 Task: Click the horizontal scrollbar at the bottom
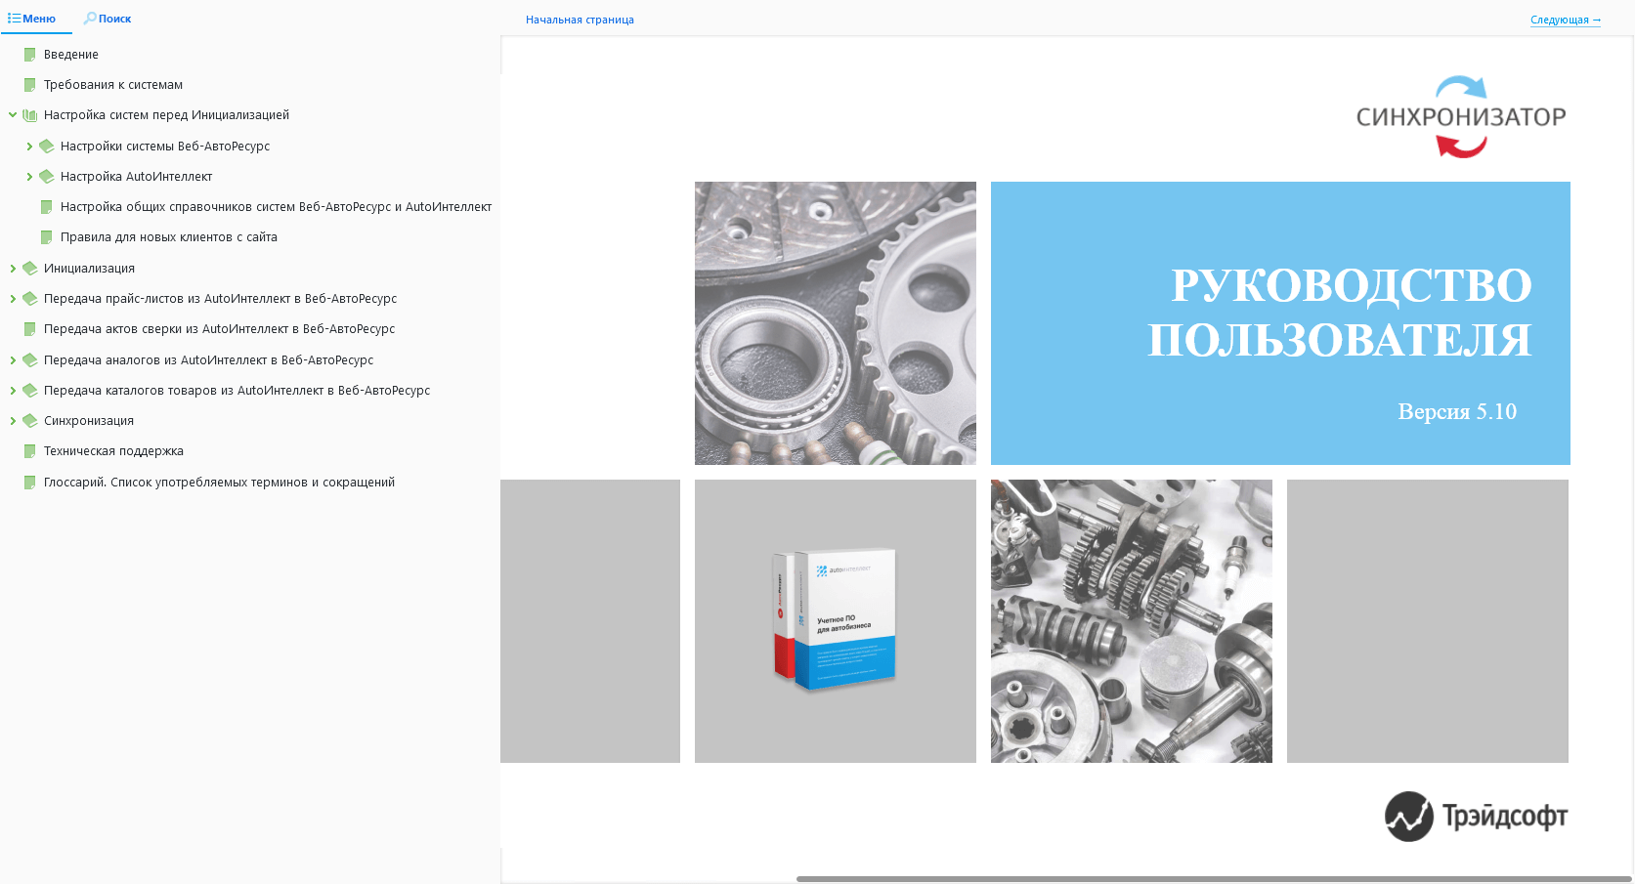pos(1212,879)
